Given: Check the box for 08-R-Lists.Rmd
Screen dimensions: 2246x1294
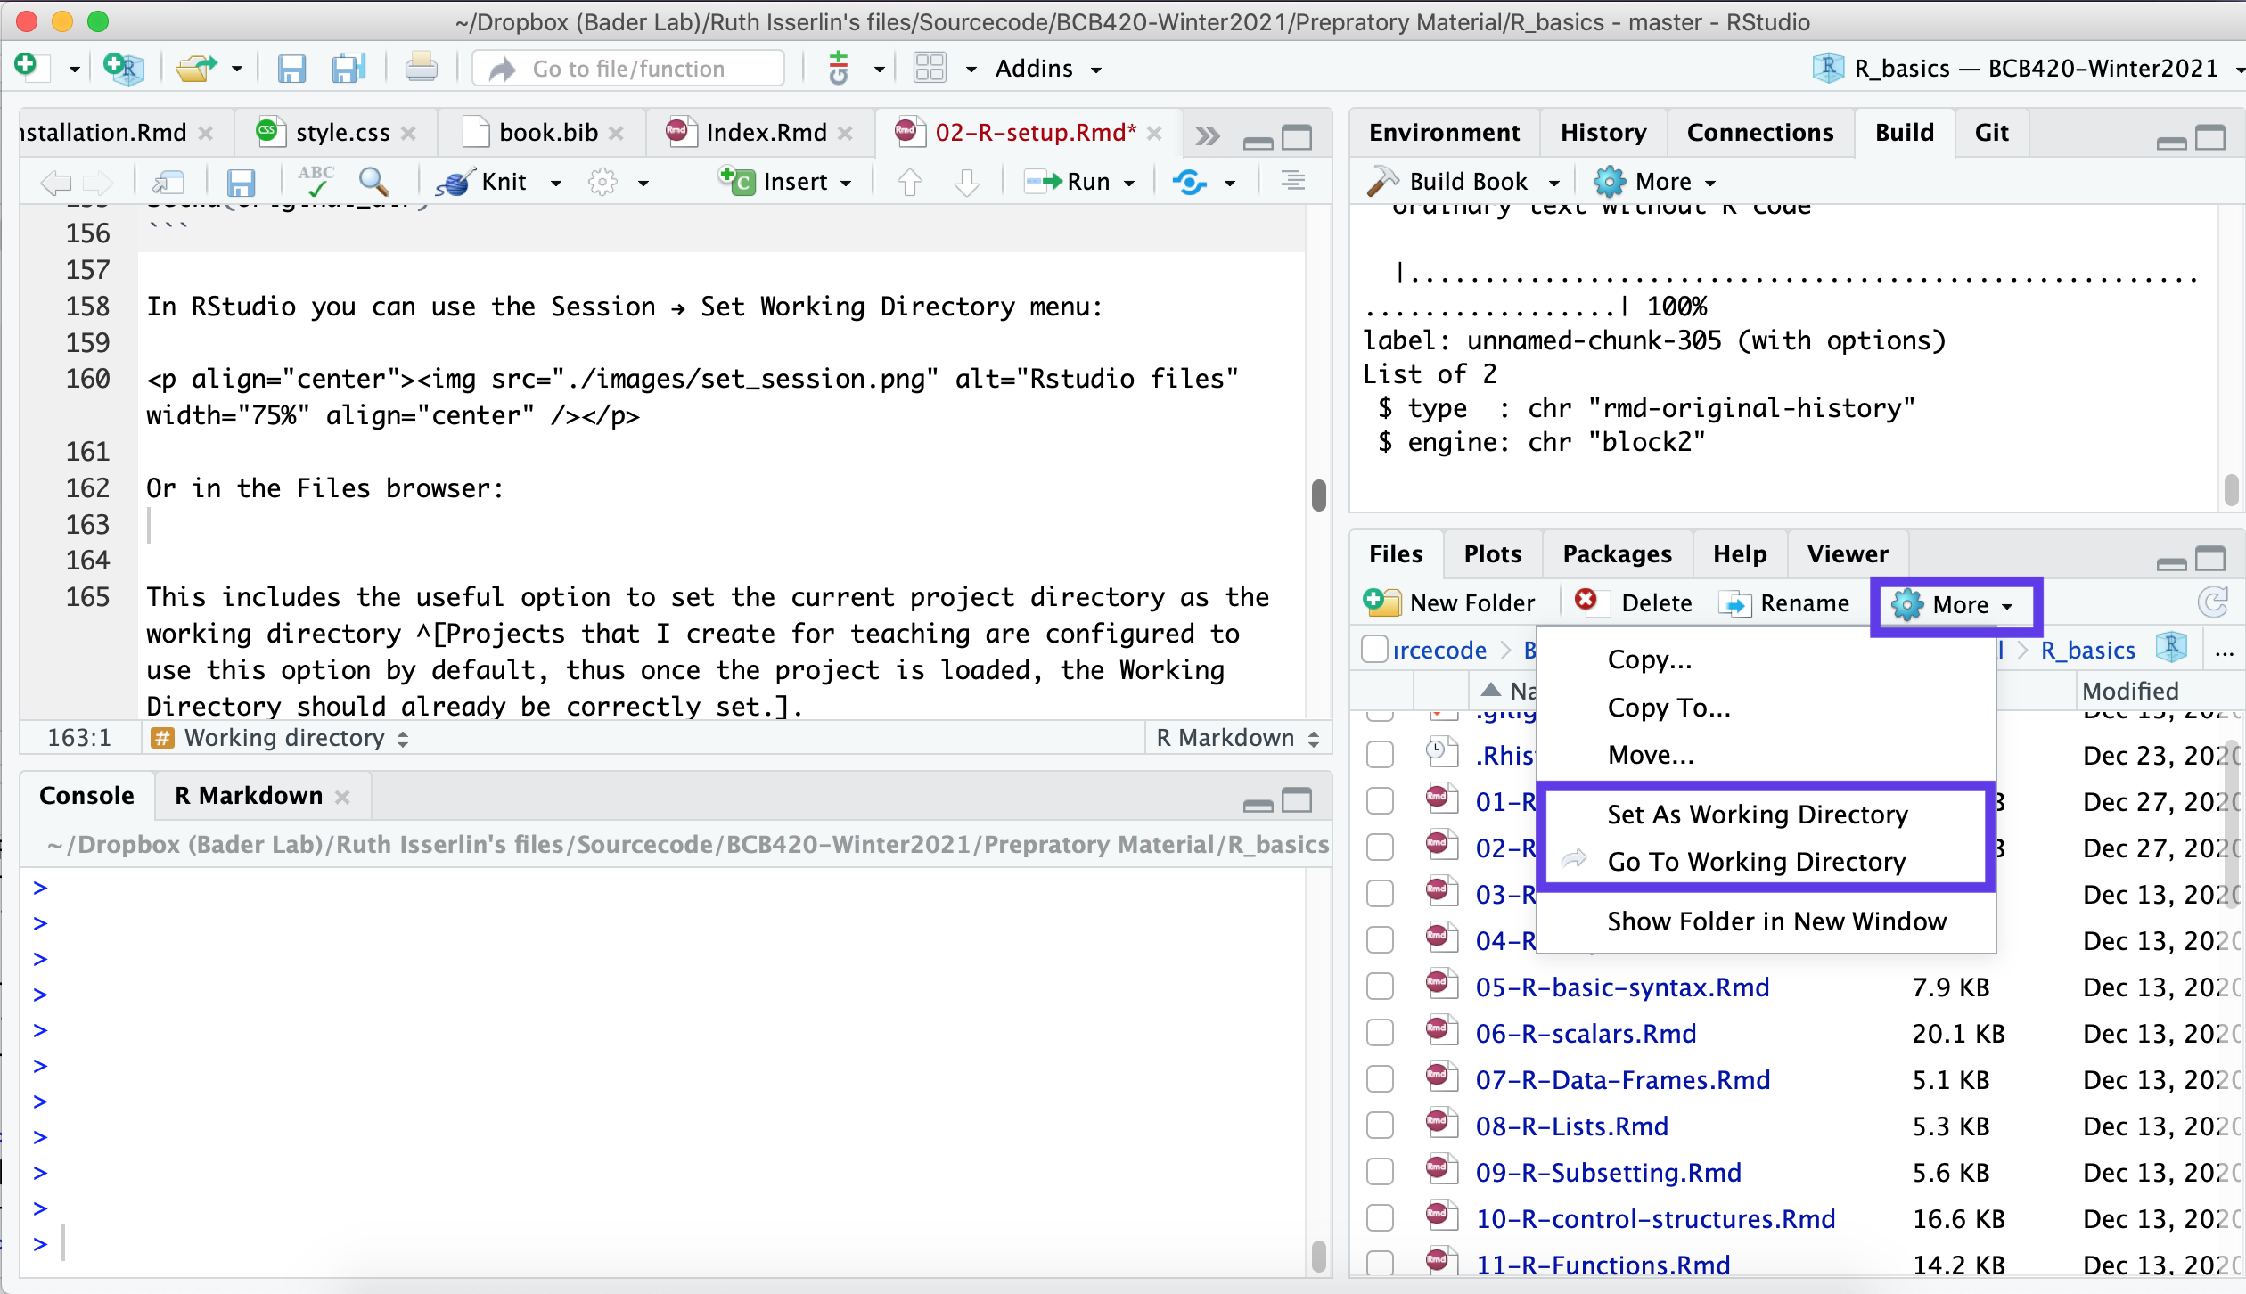Looking at the screenshot, I should point(1380,1126).
